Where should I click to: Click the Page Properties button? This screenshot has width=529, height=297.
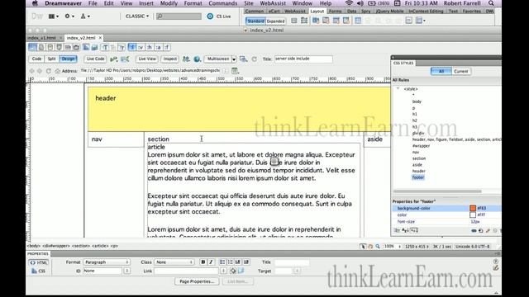tap(197, 281)
